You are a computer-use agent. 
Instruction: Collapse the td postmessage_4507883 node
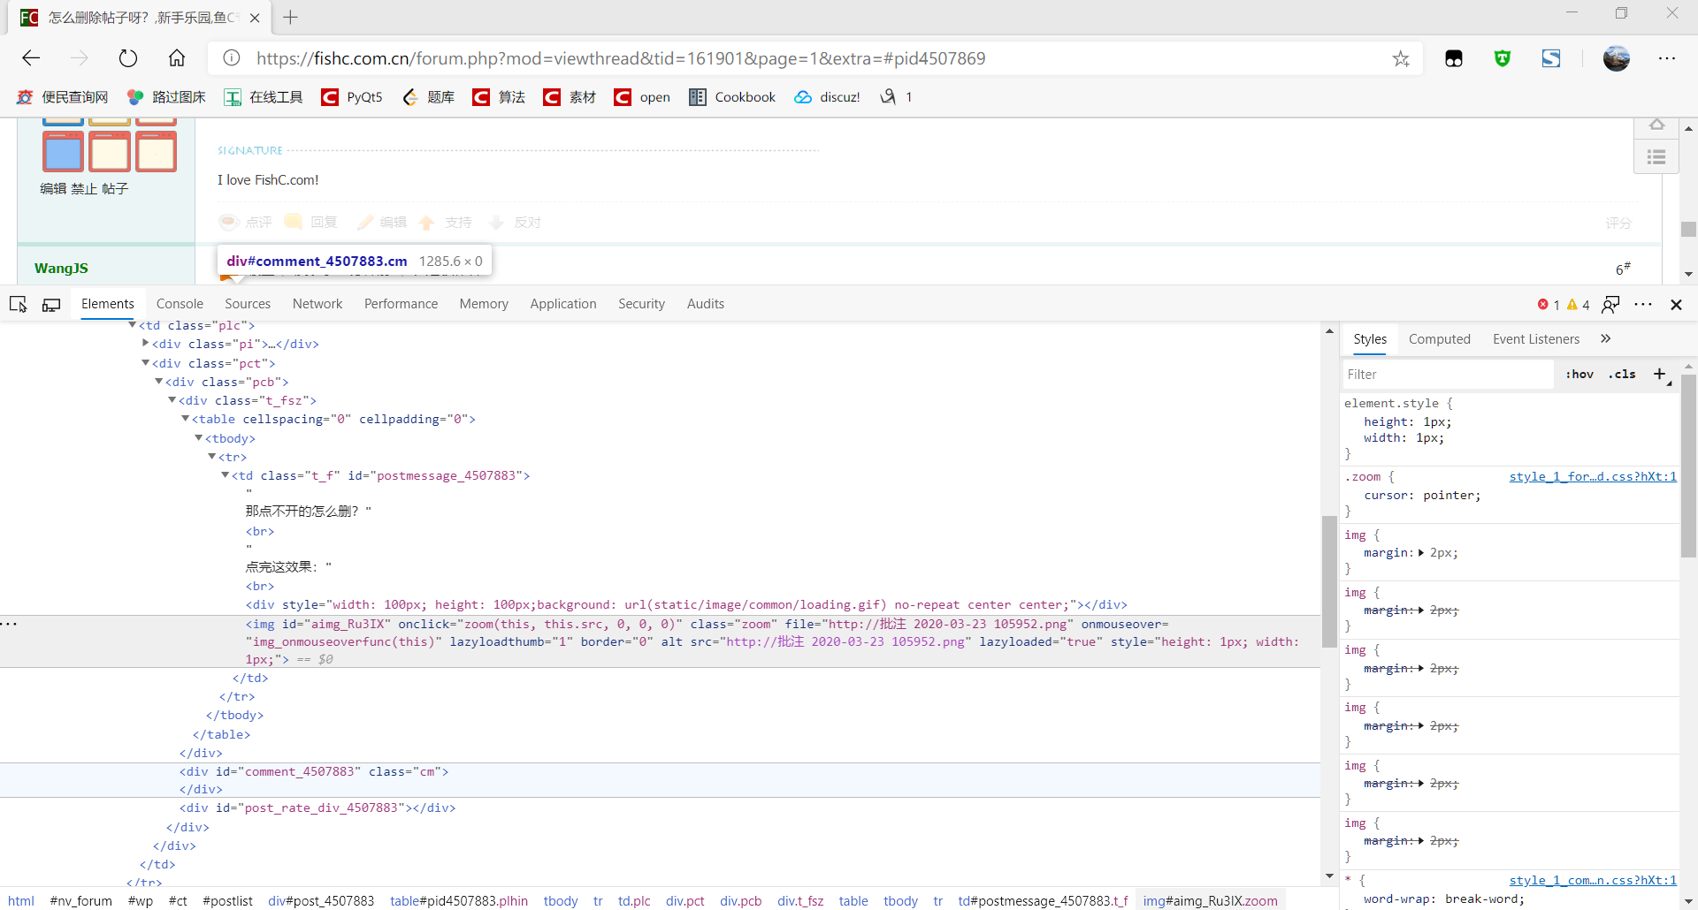(226, 475)
